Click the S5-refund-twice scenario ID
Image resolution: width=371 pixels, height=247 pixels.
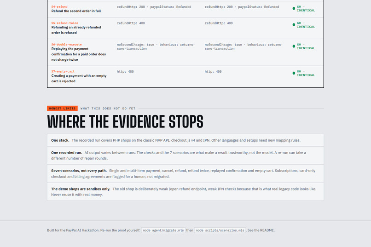(64, 23)
